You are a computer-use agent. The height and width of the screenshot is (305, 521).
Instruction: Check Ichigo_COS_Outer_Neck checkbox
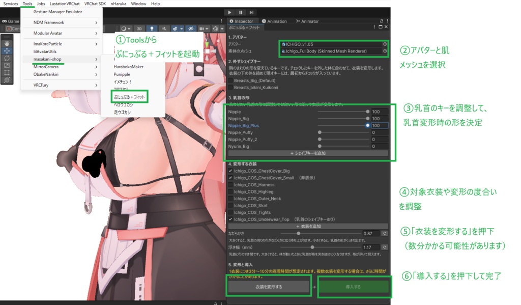coord(230,199)
